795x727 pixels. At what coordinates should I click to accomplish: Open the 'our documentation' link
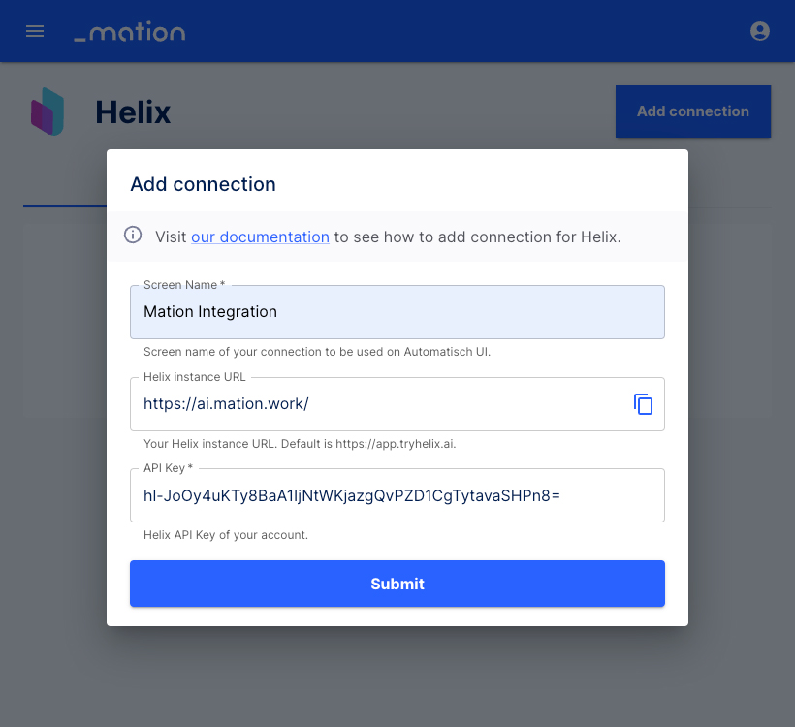click(x=260, y=237)
